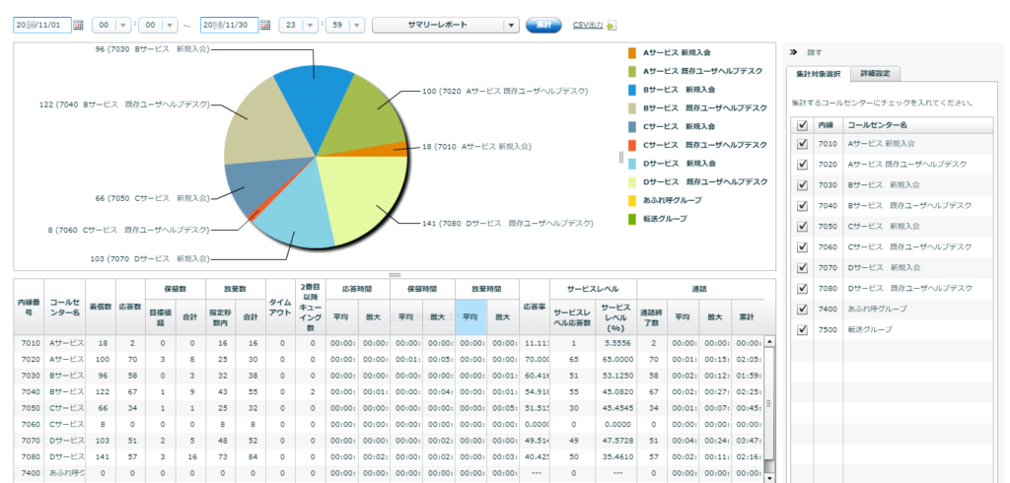Uncheck the 7070 Dサービス 新規入会 checkbox
This screenshot has height=483, width=1010.
coord(802,267)
